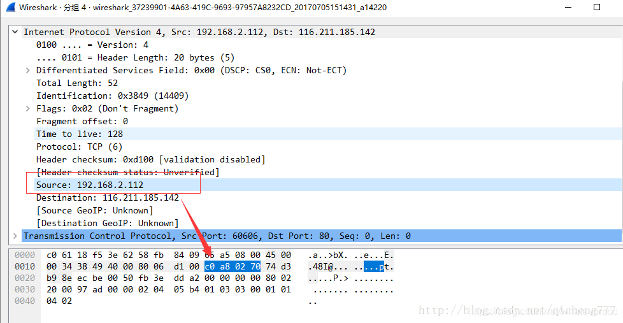Click hex bytes 'b9 8e' in row 0020

[x=59, y=278]
